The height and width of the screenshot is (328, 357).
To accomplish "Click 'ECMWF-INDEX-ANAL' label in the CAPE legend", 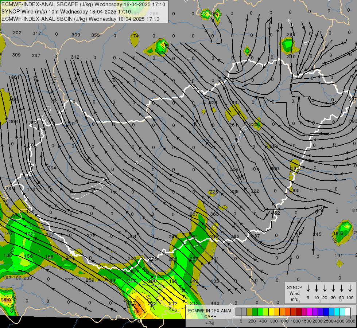I will point(210,311).
